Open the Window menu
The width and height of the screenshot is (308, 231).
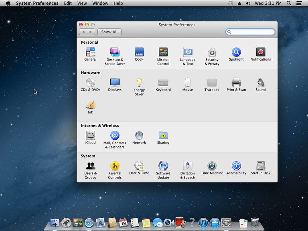click(x=100, y=3)
